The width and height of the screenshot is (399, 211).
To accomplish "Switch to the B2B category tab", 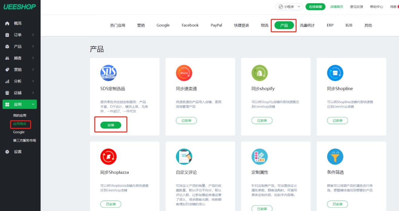I will (349, 25).
